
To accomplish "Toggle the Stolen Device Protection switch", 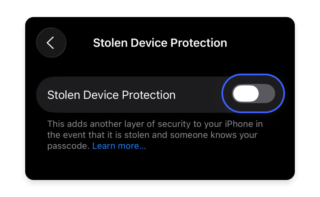I will tap(253, 94).
